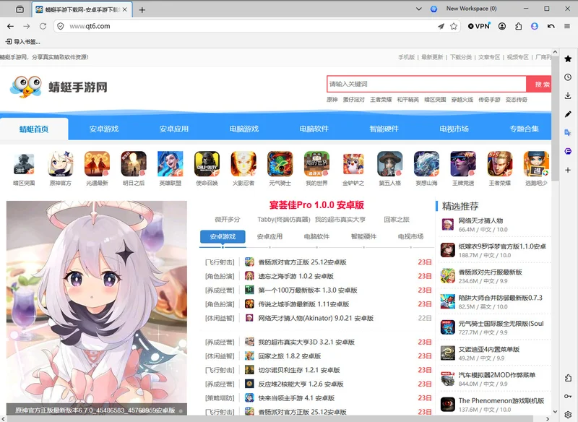Open the 电脑软件 navigation menu item

(x=314, y=129)
